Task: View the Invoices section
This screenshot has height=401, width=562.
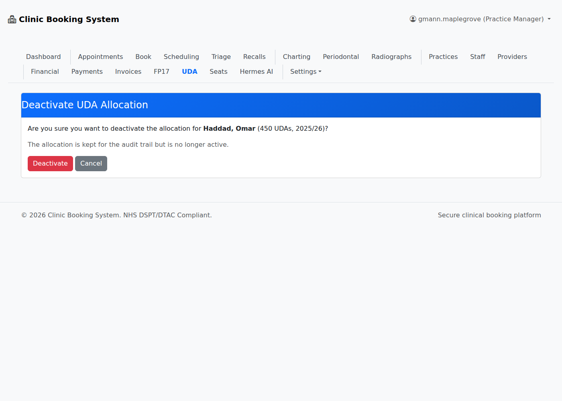Action: point(128,71)
